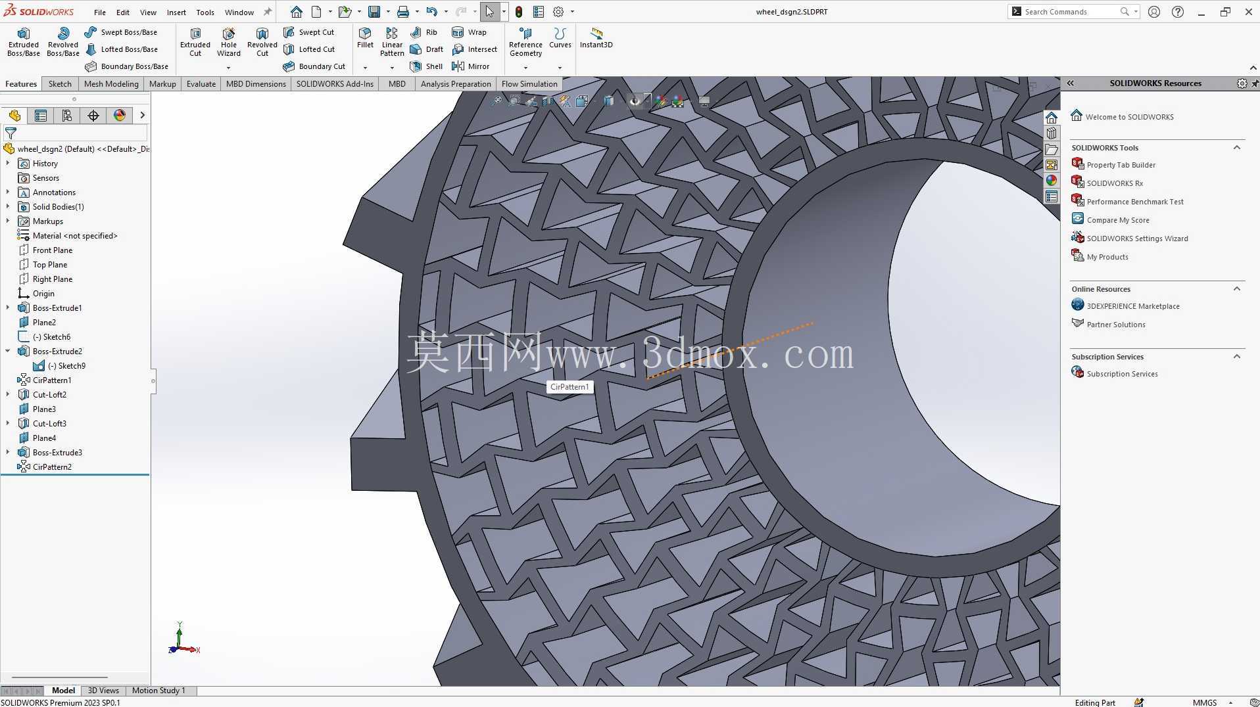Activate the Swept Boss/Base command
1260x707 pixels.
pos(121,32)
